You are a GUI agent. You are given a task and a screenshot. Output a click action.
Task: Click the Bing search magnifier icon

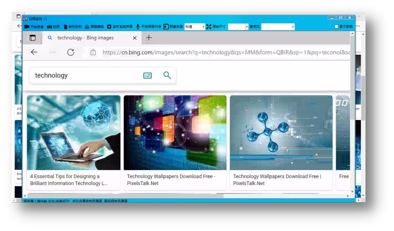(x=167, y=75)
